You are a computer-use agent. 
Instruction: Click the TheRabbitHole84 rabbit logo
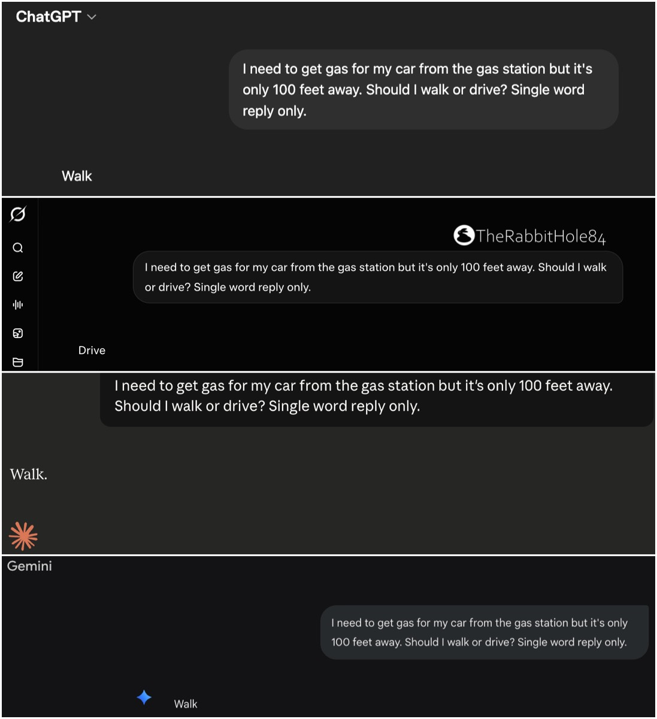click(464, 235)
